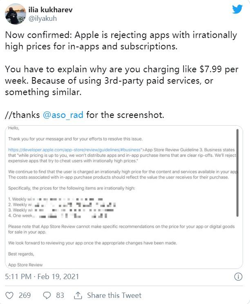Screen dimensions: 250x304
Task: Like the tweet with the heart icon
Action: pyautogui.click(x=10, y=295)
